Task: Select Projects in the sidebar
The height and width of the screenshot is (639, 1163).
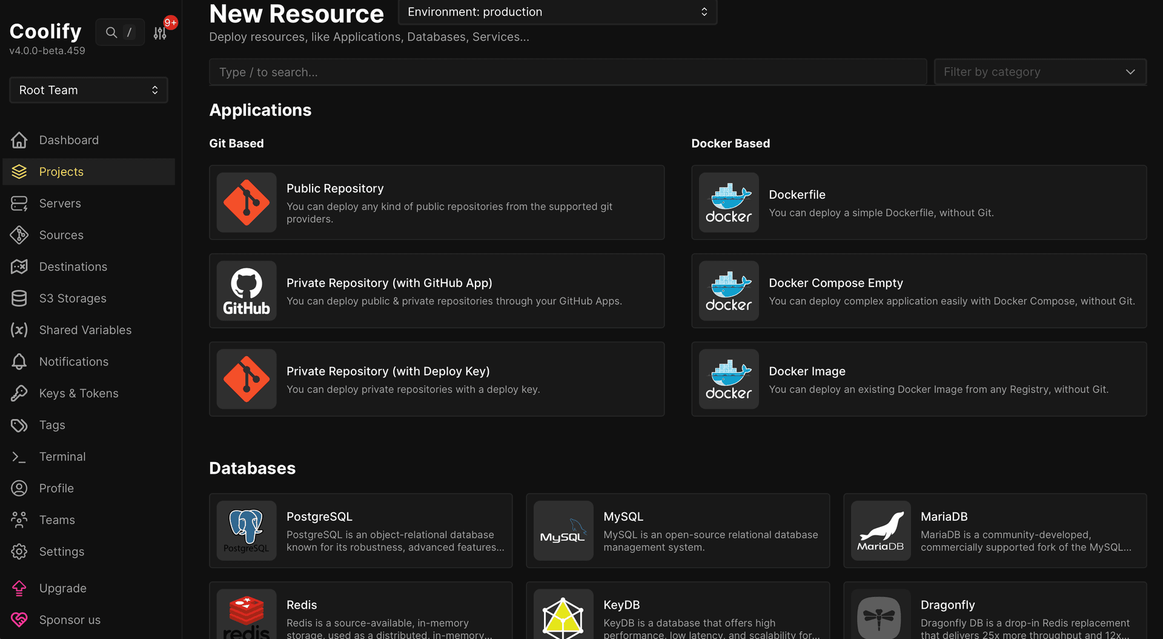Action: click(x=61, y=171)
